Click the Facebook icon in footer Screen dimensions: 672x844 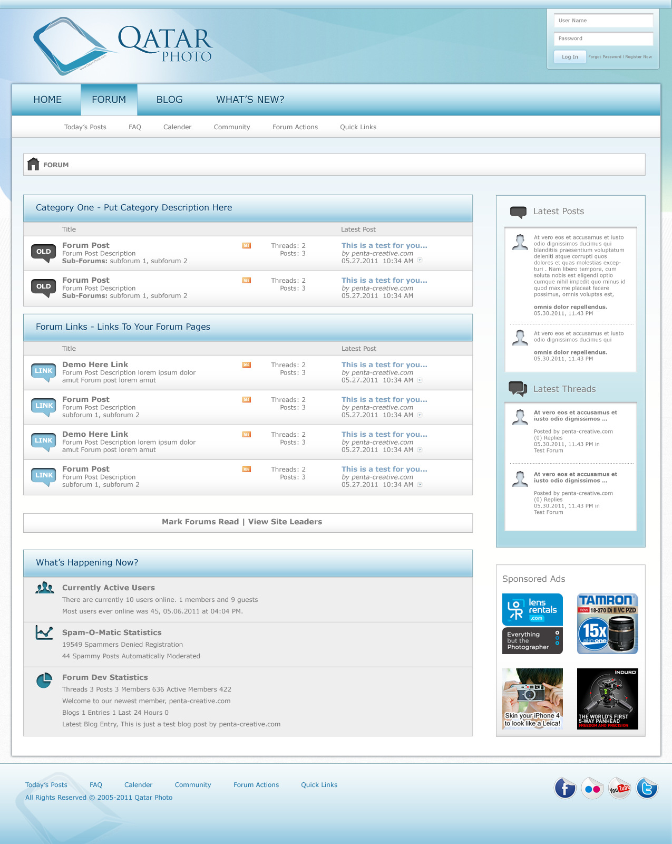tap(564, 789)
